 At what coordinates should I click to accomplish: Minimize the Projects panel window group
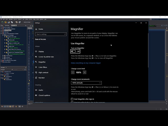(26, 25)
